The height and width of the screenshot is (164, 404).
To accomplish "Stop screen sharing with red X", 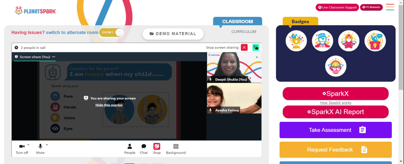I will point(244,47).
